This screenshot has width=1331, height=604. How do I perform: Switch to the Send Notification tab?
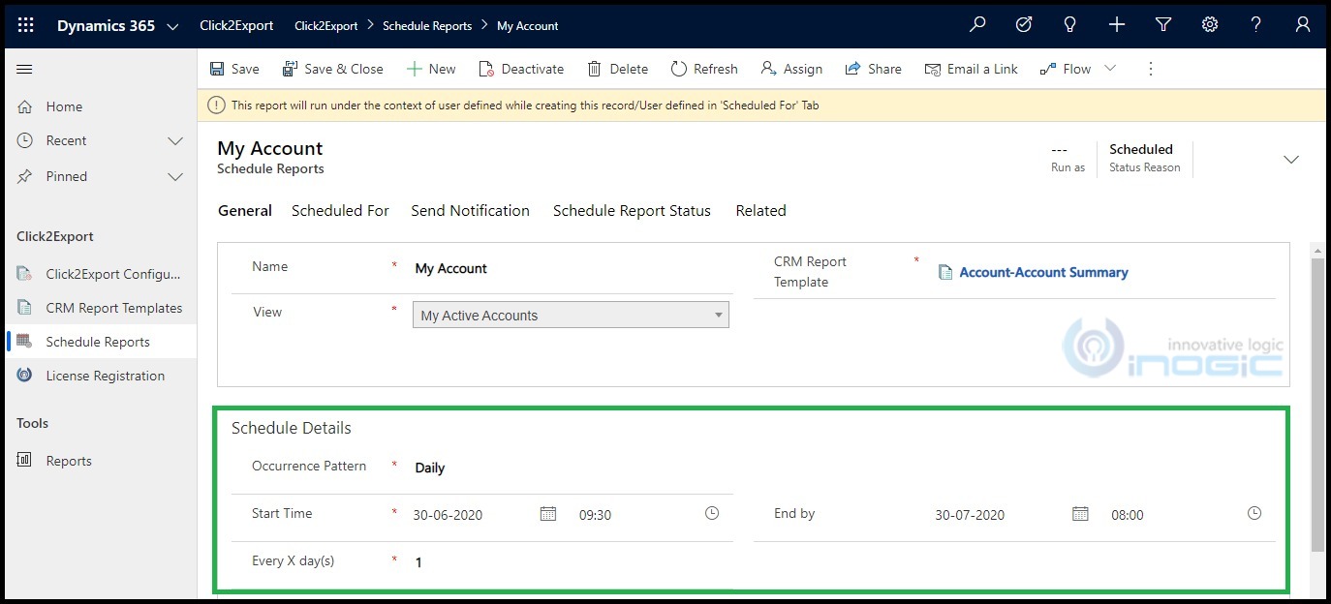(x=470, y=211)
